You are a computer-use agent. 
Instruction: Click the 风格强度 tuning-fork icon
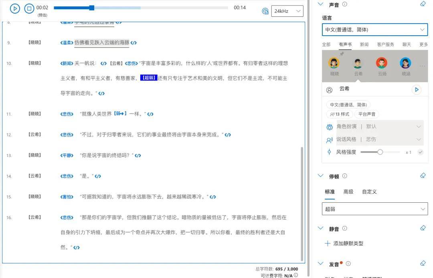tap(329, 152)
